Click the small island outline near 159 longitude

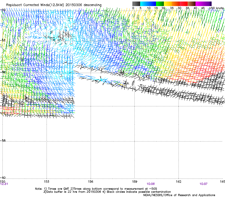pos(133,83)
